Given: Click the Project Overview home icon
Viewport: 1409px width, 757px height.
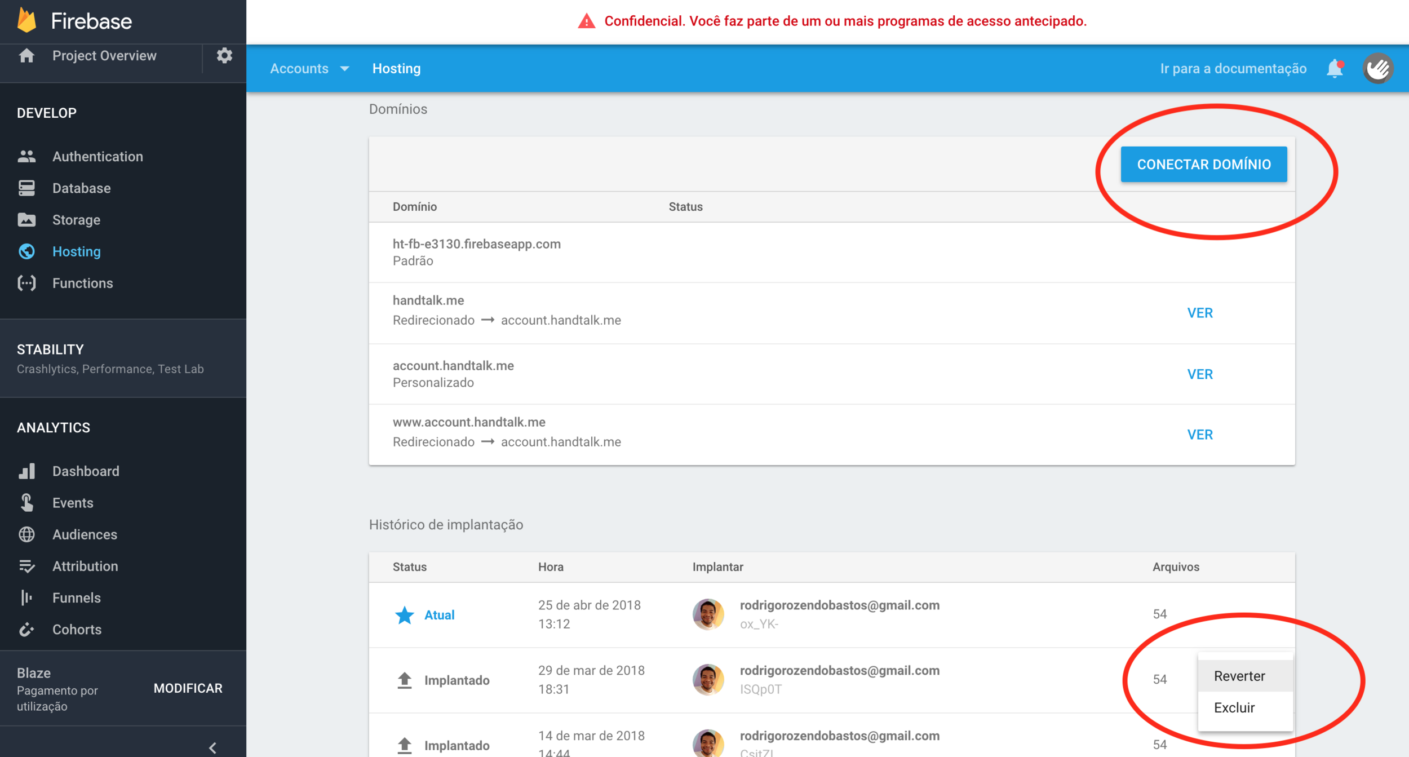Looking at the screenshot, I should [x=26, y=56].
